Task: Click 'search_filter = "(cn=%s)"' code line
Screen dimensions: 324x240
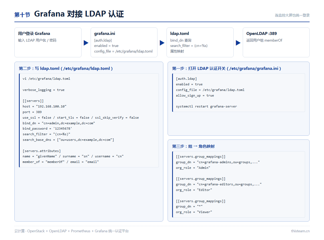Action: [x=46, y=134]
